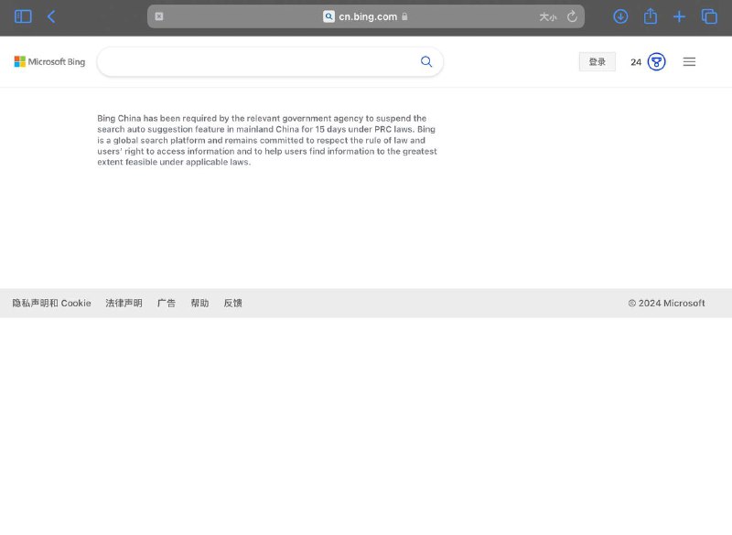
Task: Navigate back with the back arrow
Action: [51, 16]
